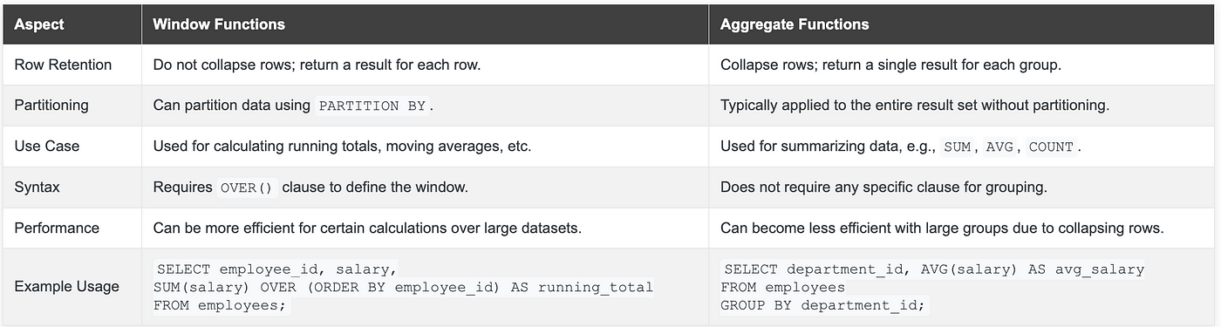Select the Performance row label

coord(57,228)
